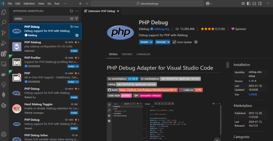273x141 pixels.
Task: Install PHP Xdebug by kakumei
Action: click(74, 51)
